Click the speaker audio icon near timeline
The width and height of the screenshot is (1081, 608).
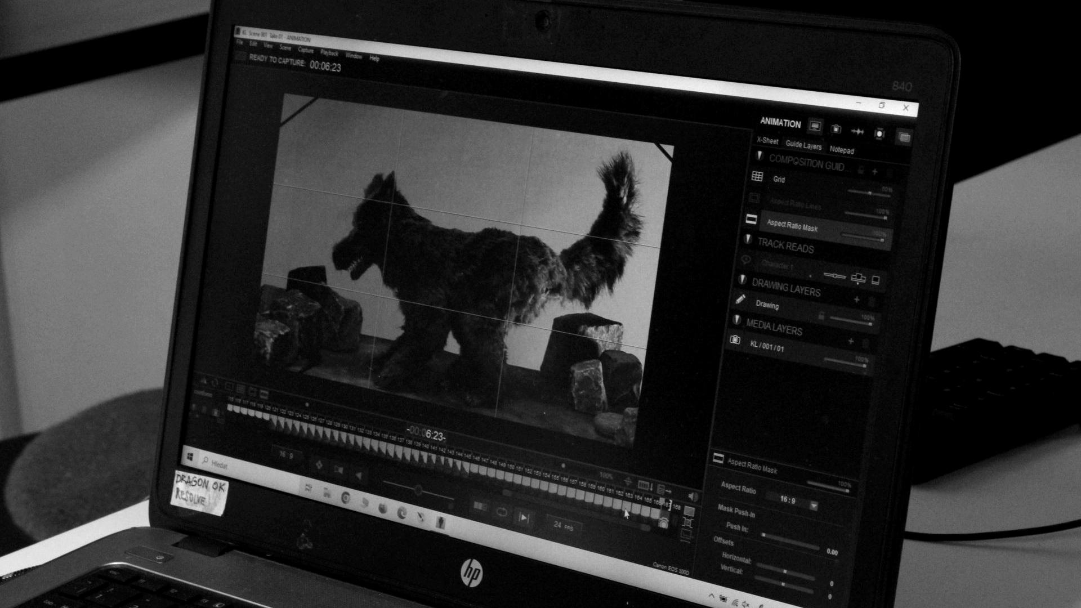pyautogui.click(x=693, y=497)
